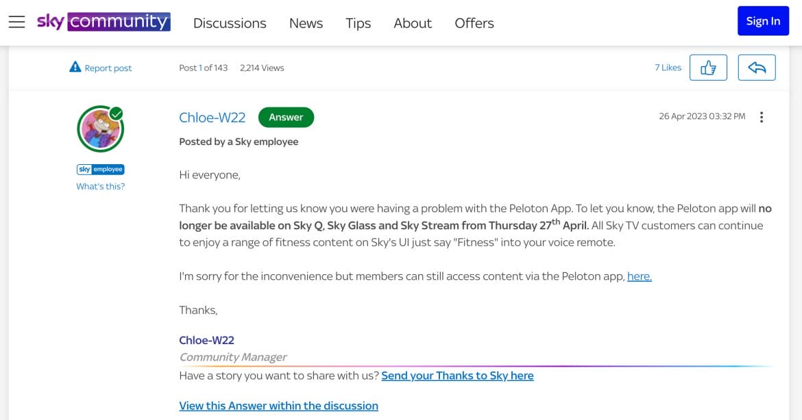Click the sky employee badge
This screenshot has height=420, width=802.
tap(100, 170)
